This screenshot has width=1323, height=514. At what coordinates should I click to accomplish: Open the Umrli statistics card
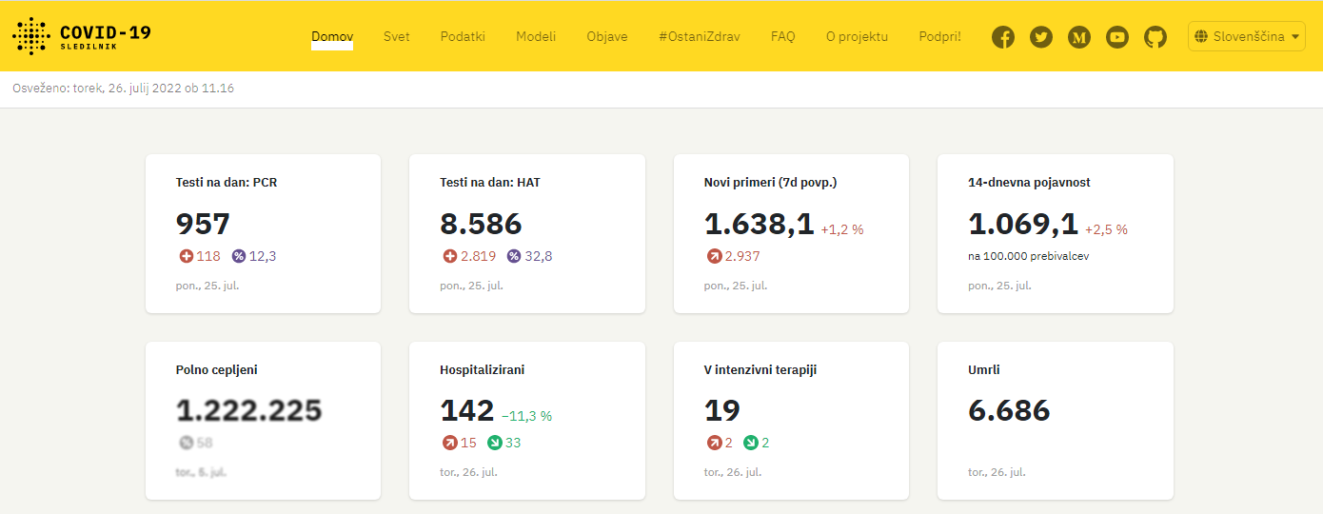pos(1055,421)
